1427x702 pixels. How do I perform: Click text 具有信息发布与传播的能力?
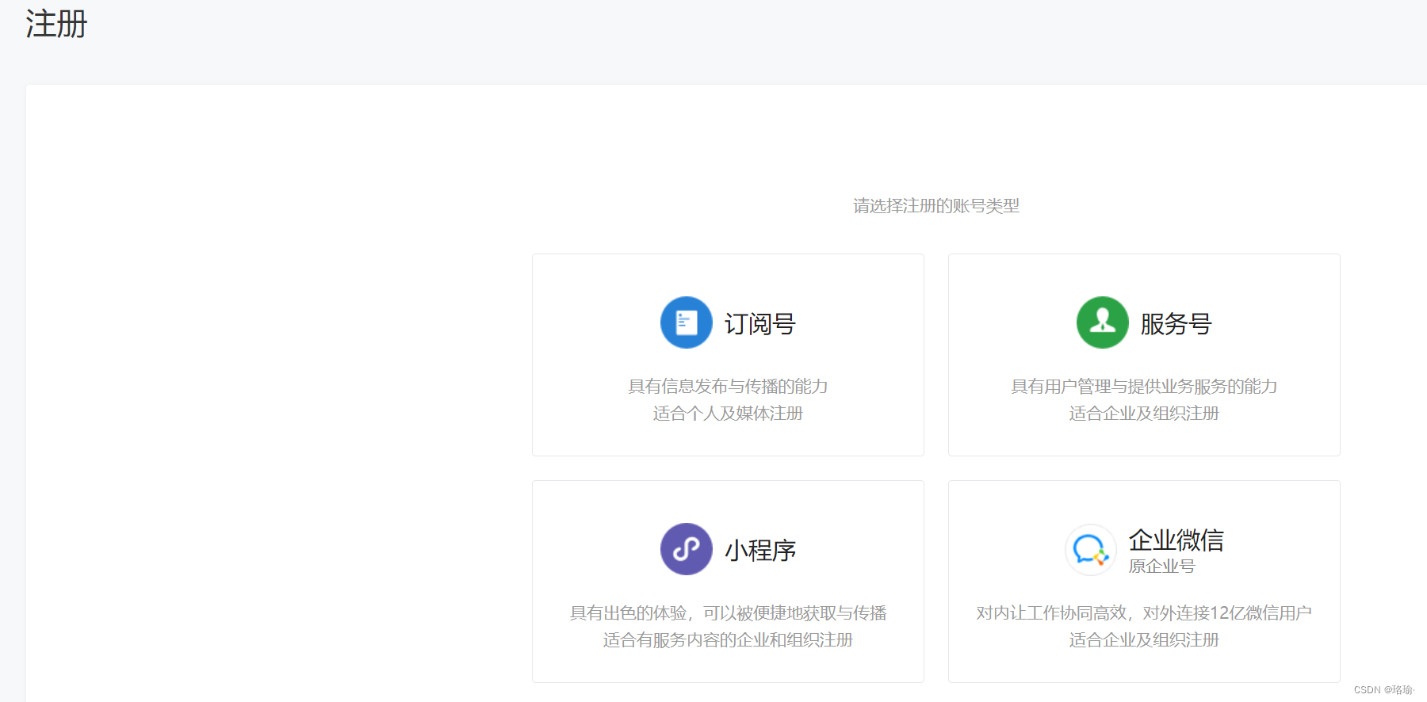click(728, 387)
